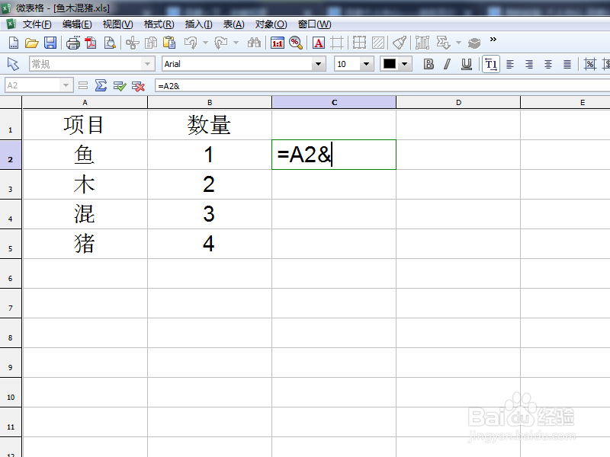The height and width of the screenshot is (457, 610).
Task: Open the 编辑(E) menu
Action: pos(77,24)
